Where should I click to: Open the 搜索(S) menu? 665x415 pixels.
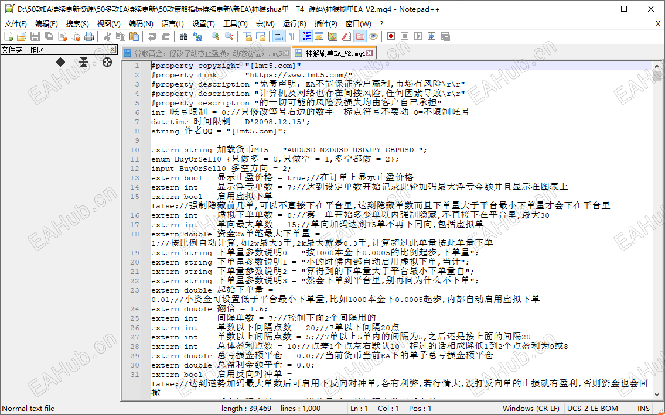tap(77, 24)
